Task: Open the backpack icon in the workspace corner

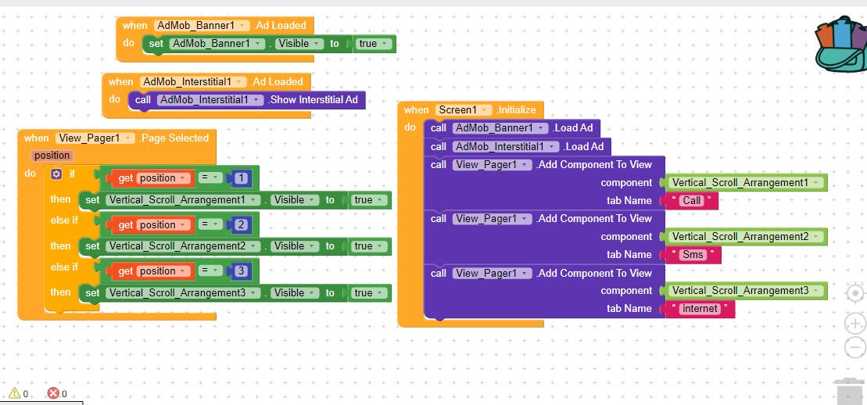Action: [x=841, y=45]
